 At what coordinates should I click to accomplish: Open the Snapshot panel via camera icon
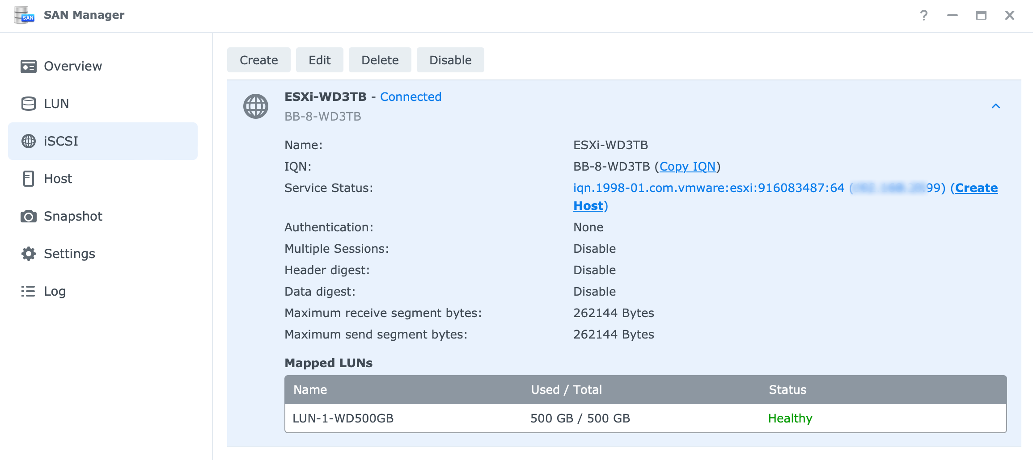point(28,216)
